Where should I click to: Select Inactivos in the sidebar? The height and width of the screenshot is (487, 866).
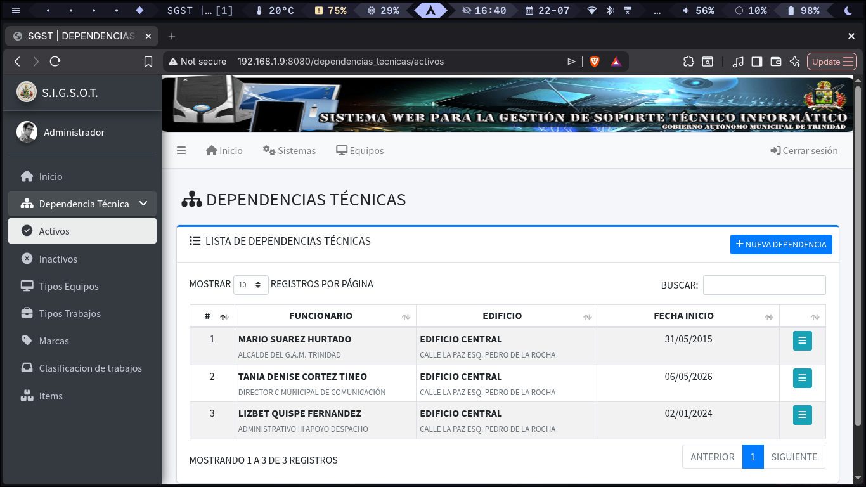[82, 259]
